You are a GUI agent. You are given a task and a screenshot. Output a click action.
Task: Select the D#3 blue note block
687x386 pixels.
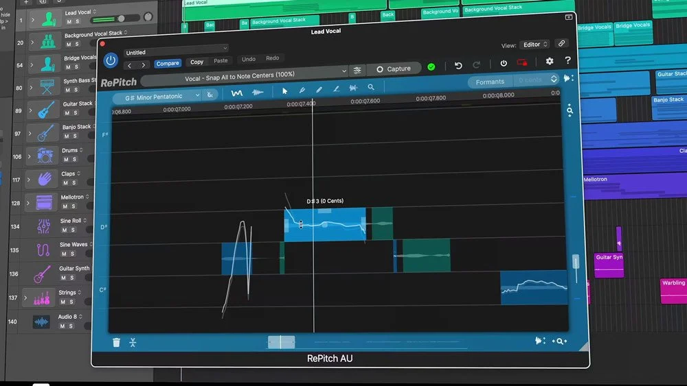(325, 225)
